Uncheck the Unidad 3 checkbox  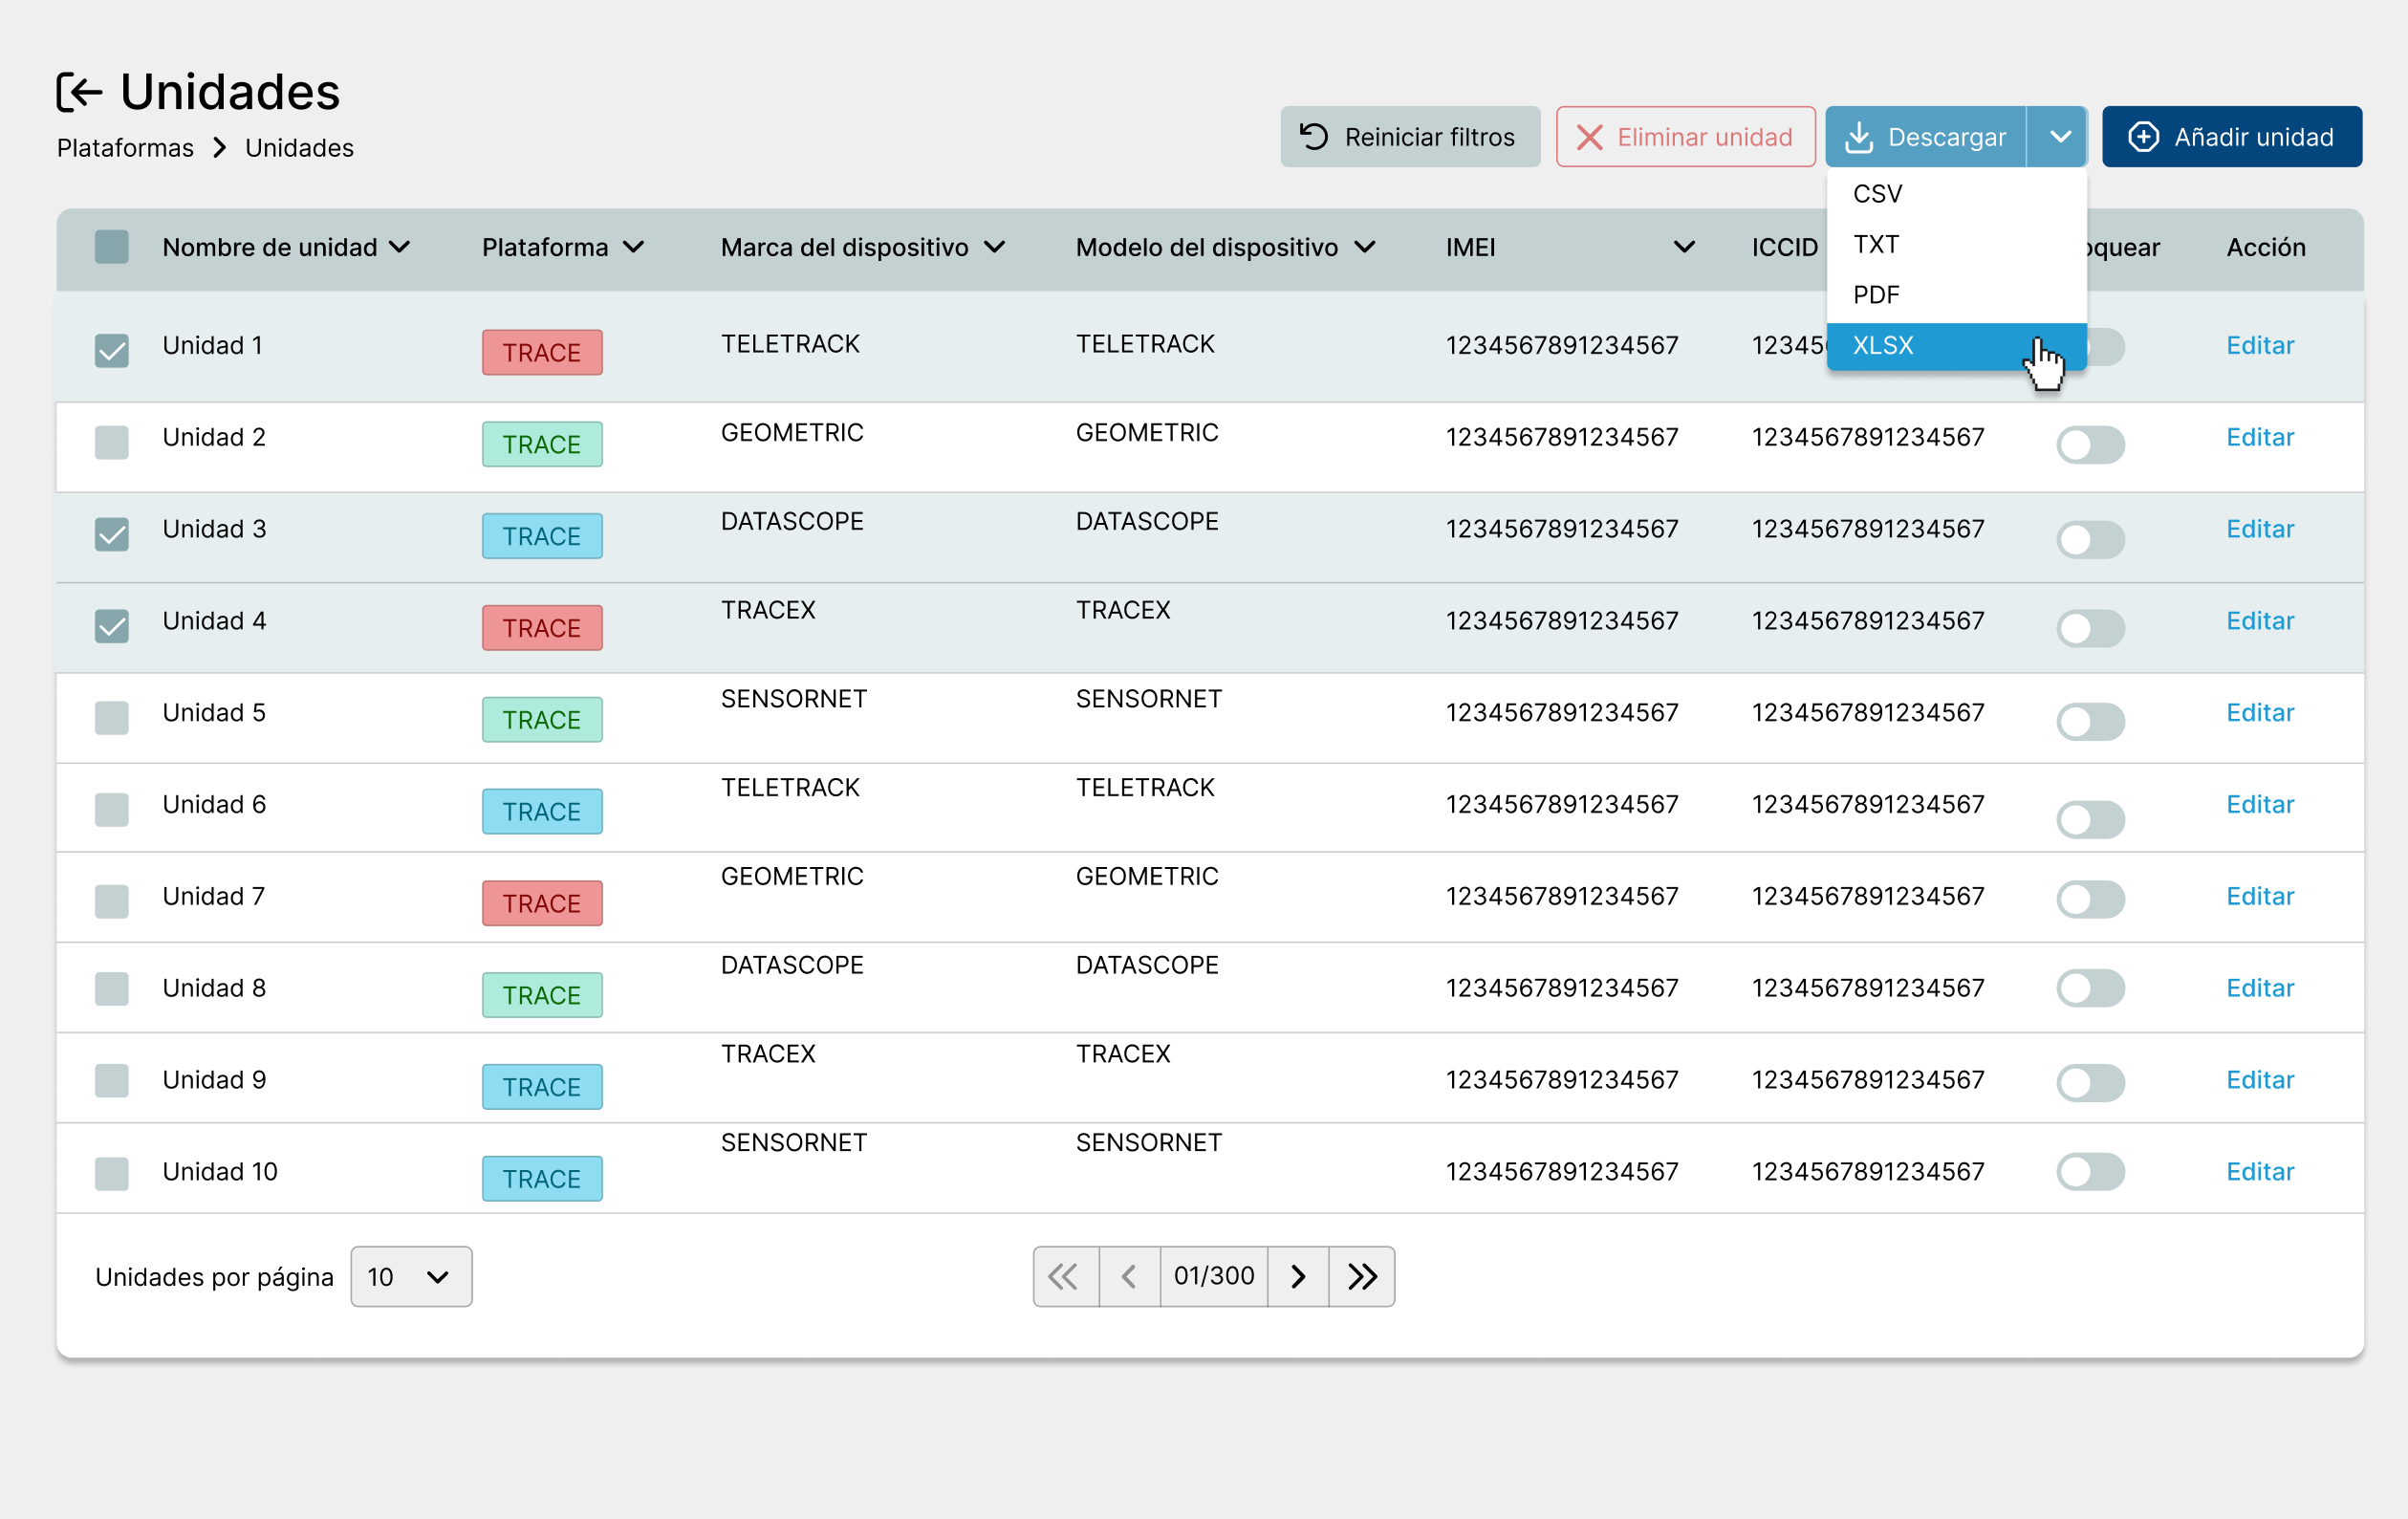coord(111,534)
